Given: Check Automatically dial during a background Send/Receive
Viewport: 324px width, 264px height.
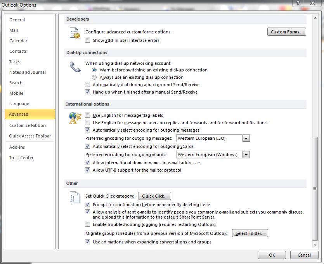Looking at the screenshot, I should [88, 84].
